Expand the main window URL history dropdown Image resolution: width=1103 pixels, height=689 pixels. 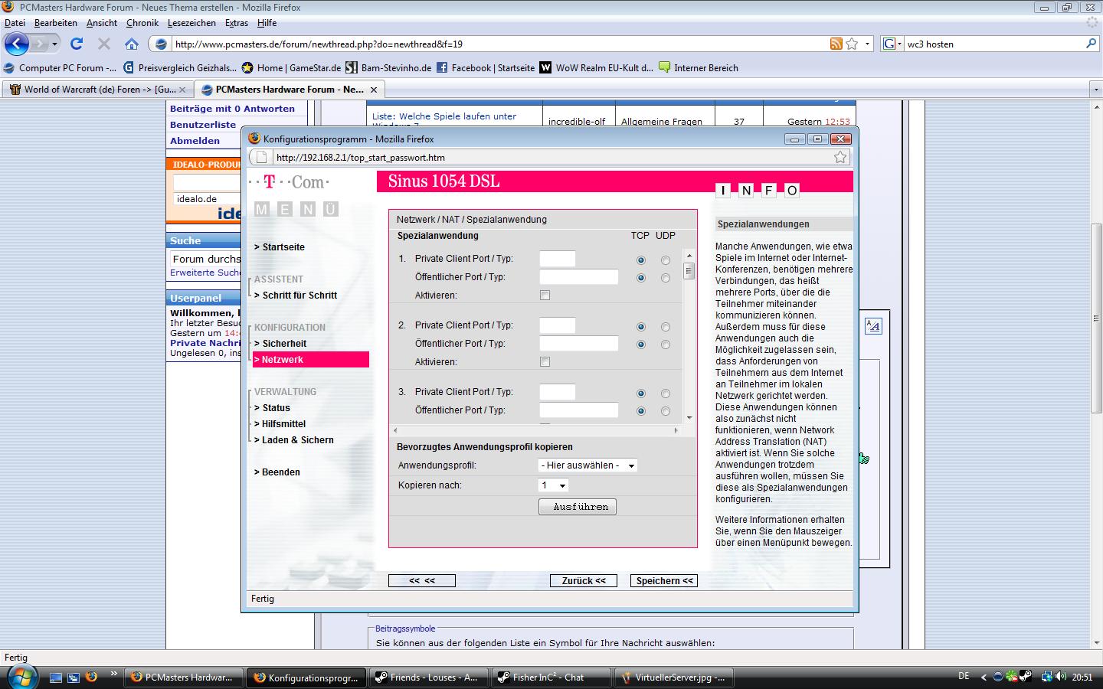pyautogui.click(x=867, y=44)
